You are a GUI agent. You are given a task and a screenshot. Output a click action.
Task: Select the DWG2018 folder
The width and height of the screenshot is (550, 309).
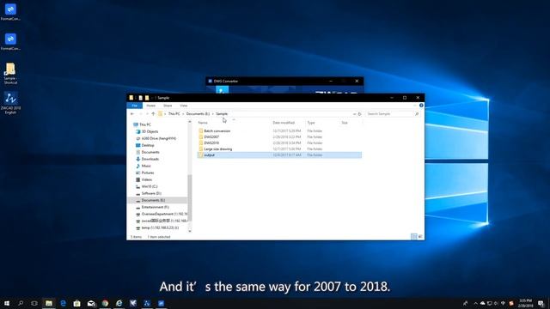211,143
